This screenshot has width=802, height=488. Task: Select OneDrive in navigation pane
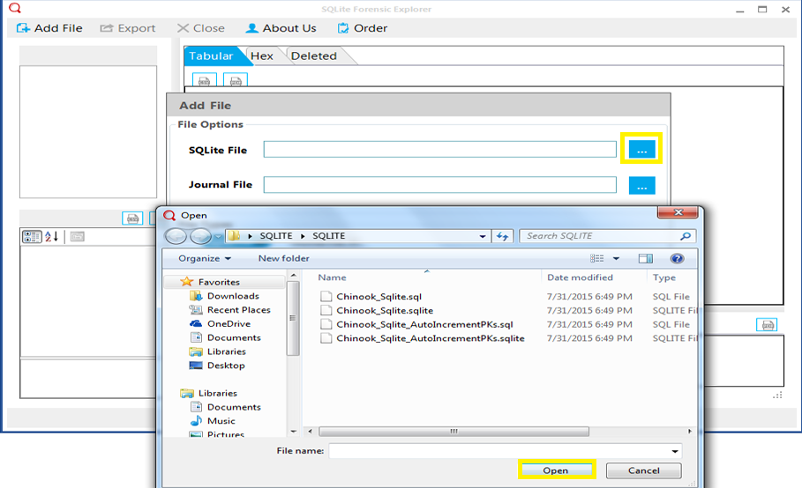coord(229,323)
